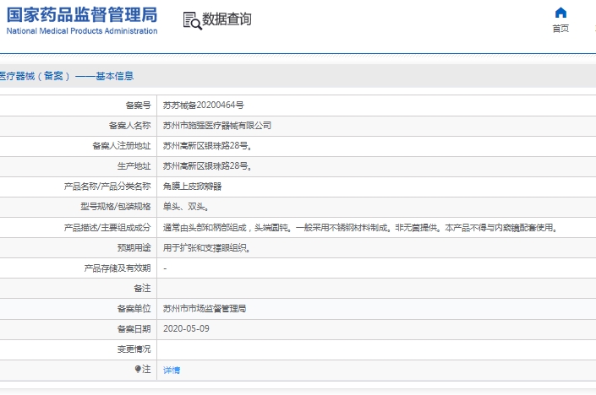
Task: Click the 预期用途 row label
Action: pos(134,248)
